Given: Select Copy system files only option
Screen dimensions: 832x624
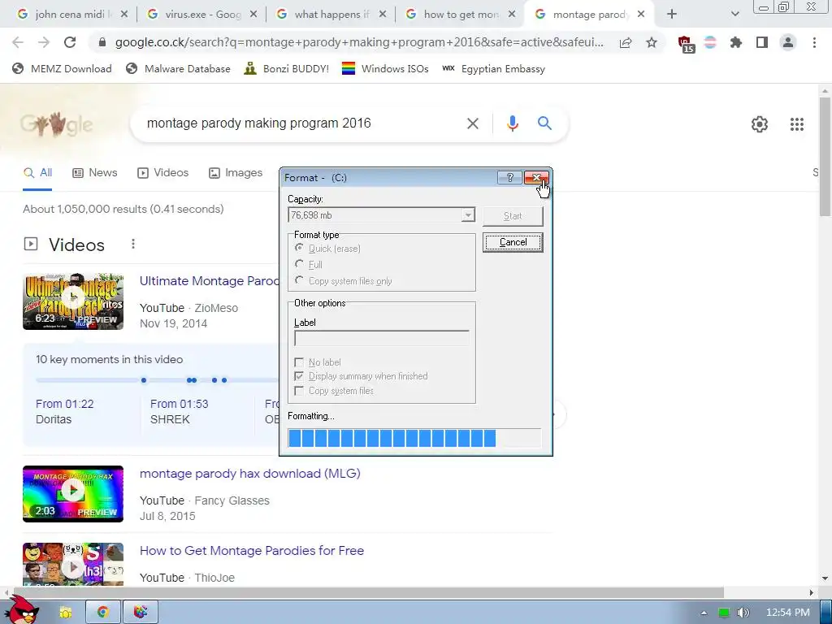Looking at the screenshot, I should 344,280.
